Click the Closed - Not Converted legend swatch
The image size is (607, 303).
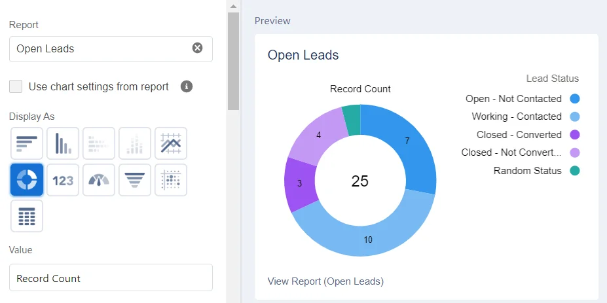575,152
